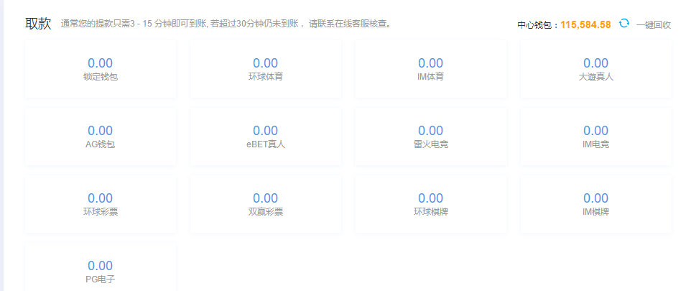Click the refresh balance icon
The image size is (686, 291).
pyautogui.click(x=624, y=23)
